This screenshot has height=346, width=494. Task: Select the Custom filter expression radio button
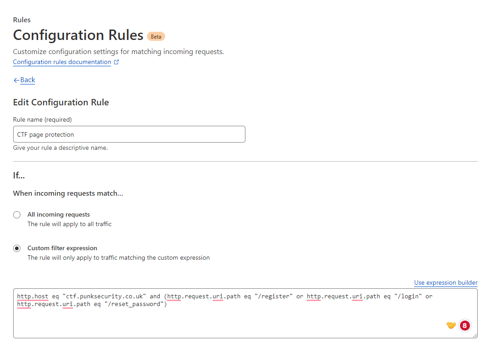tap(17, 248)
